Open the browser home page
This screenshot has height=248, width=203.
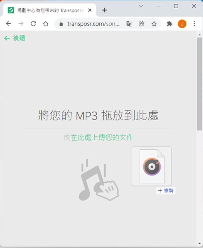pos(46,24)
